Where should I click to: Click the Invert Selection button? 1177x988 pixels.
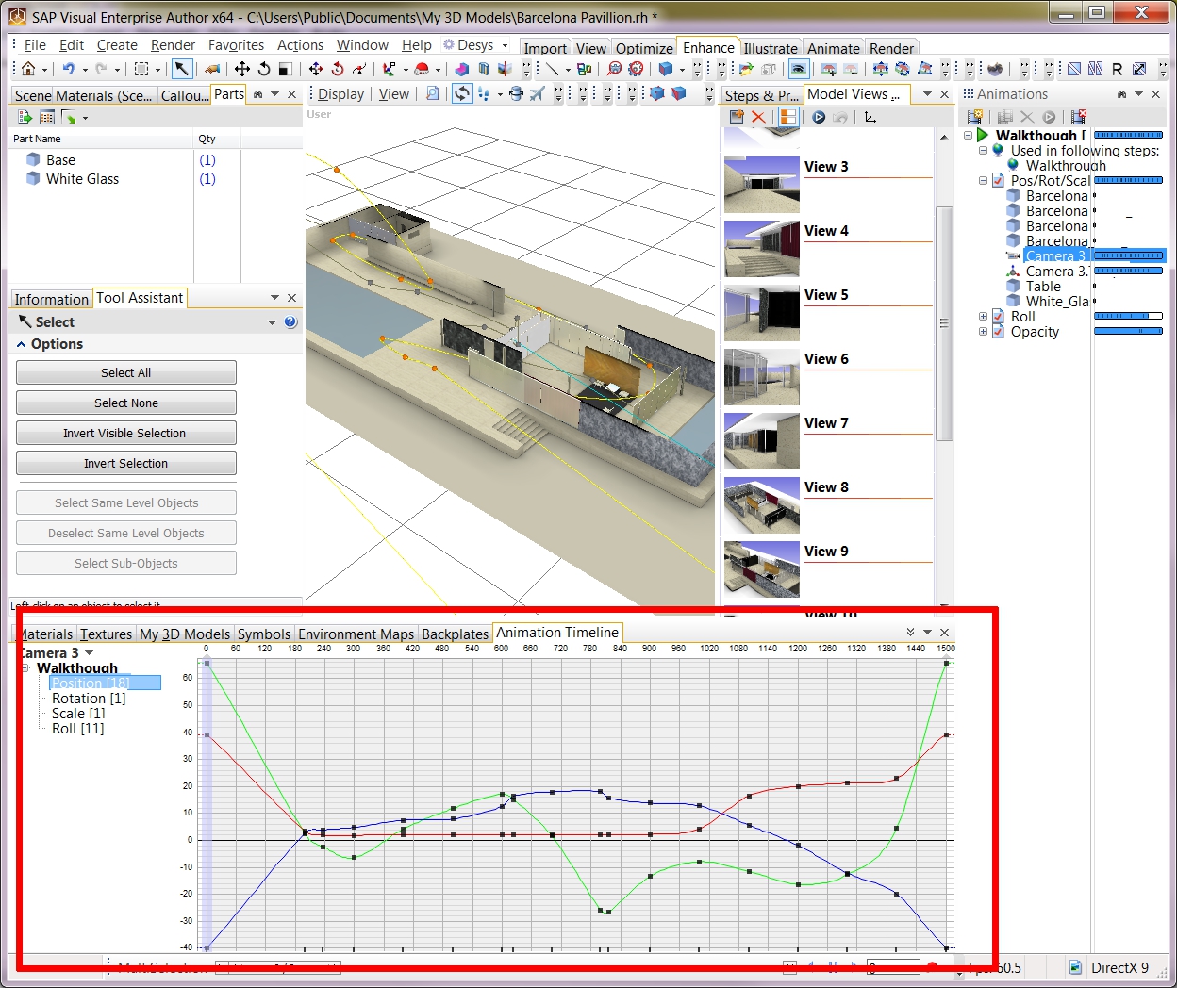(x=126, y=464)
